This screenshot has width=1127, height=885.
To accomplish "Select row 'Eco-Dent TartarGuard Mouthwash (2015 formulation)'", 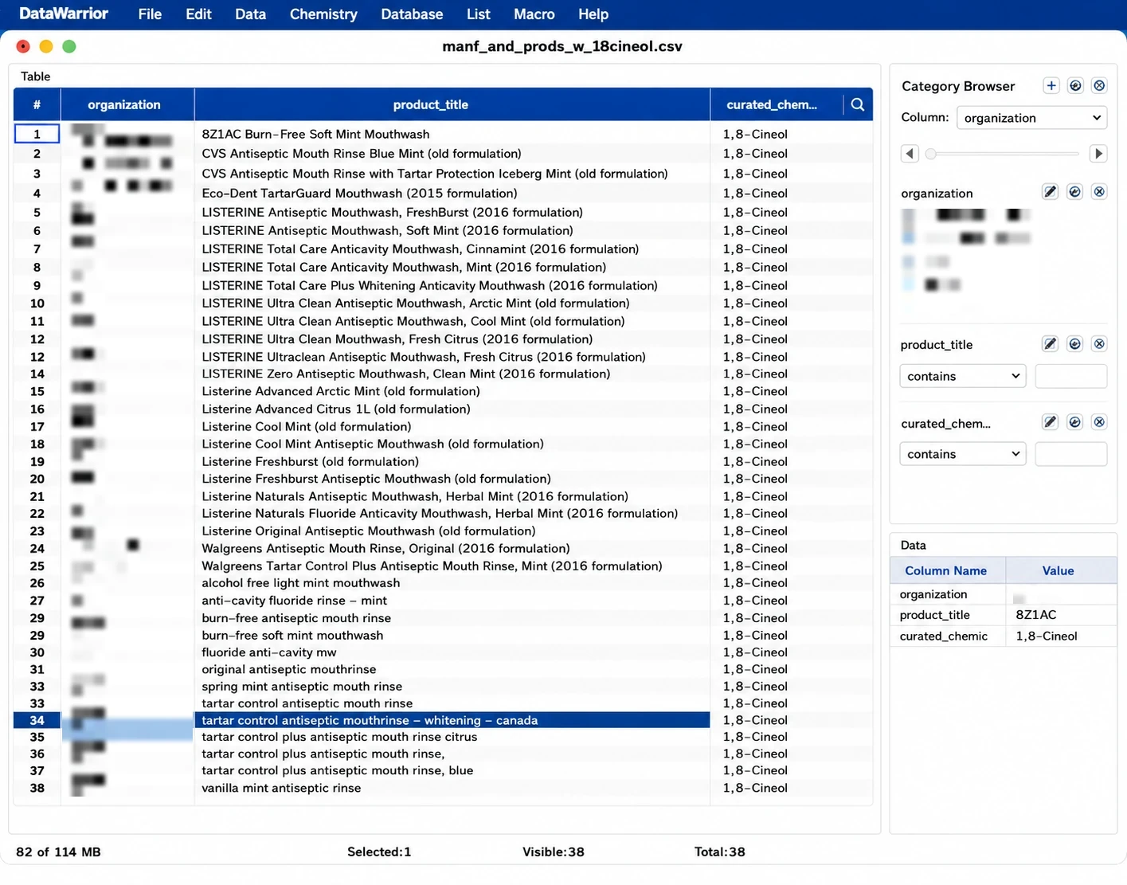I will click(x=443, y=193).
